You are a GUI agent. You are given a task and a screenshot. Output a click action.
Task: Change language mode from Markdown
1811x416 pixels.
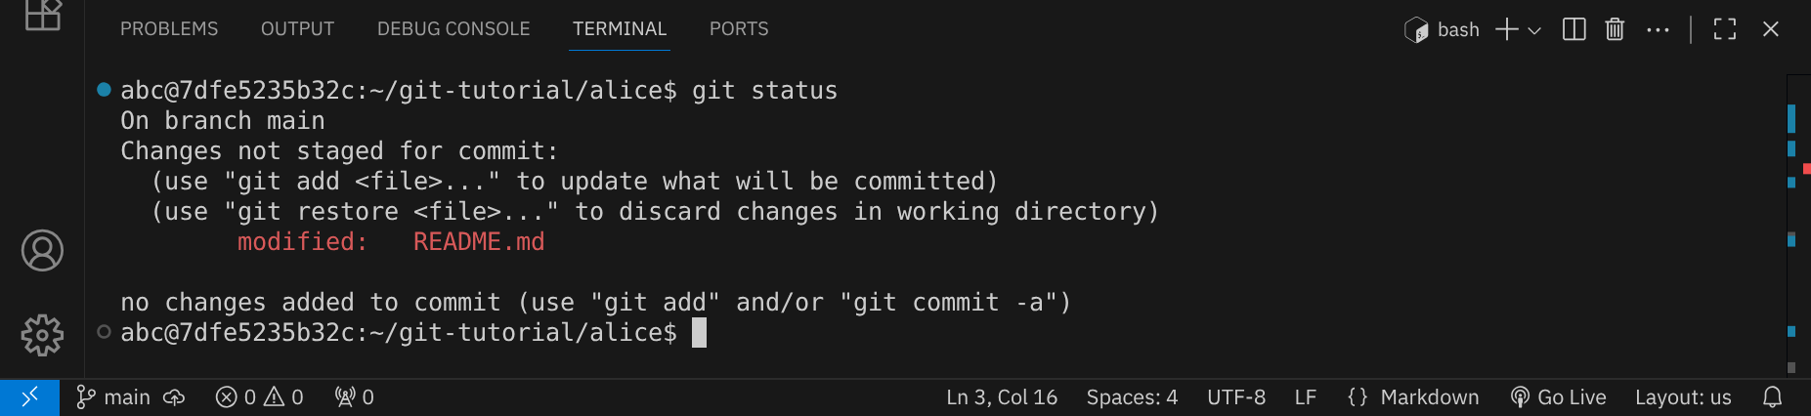coord(1413,396)
